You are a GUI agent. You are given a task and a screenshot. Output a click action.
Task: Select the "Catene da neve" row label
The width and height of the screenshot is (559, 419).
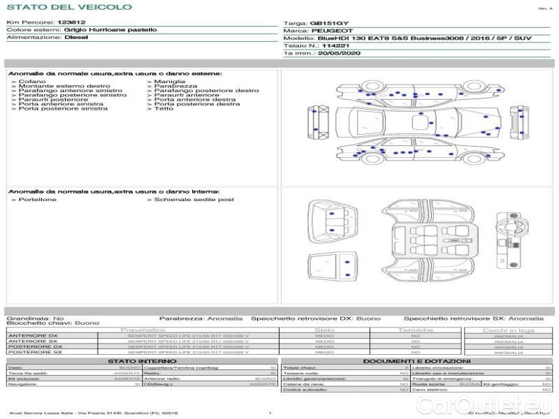tap(304, 384)
